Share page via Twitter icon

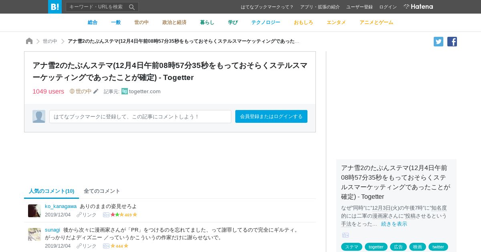pos(439,42)
